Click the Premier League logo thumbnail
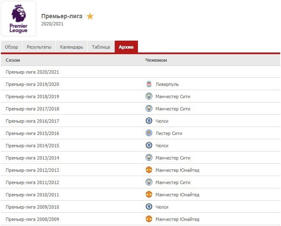The height and width of the screenshot is (226, 281). pyautogui.click(x=19, y=19)
